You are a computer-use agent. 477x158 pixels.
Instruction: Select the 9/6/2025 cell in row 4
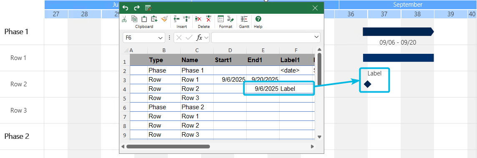click(263, 89)
